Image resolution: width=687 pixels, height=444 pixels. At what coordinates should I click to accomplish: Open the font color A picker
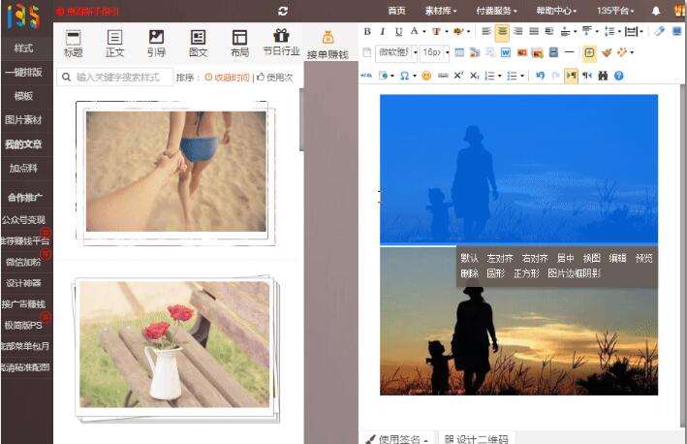coord(414,31)
